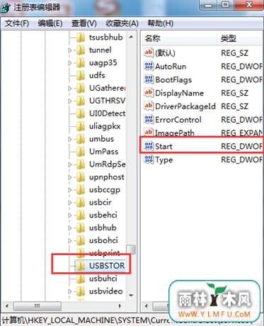This screenshot has width=264, height=326.
Task: Click tree pane horizontal scroll right arrow
Action: point(120,306)
